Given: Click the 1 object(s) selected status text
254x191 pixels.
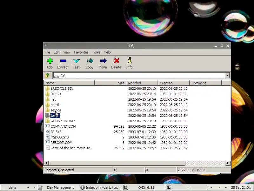Looking at the screenshot, I should coord(59,170).
